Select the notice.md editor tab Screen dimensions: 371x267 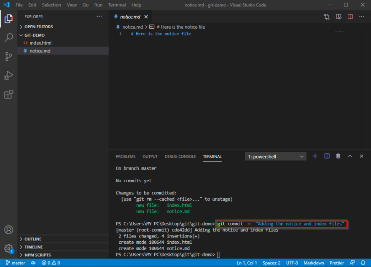click(130, 17)
